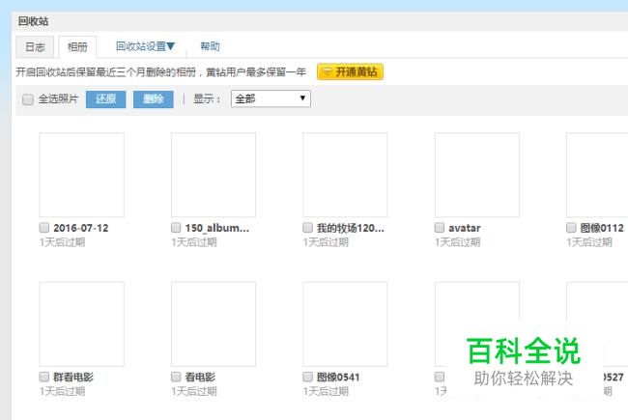
Task: Check the 图像0541 album checkbox
Action: coord(307,377)
